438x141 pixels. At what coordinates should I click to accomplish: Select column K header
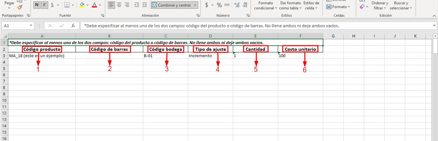[x=415, y=36]
